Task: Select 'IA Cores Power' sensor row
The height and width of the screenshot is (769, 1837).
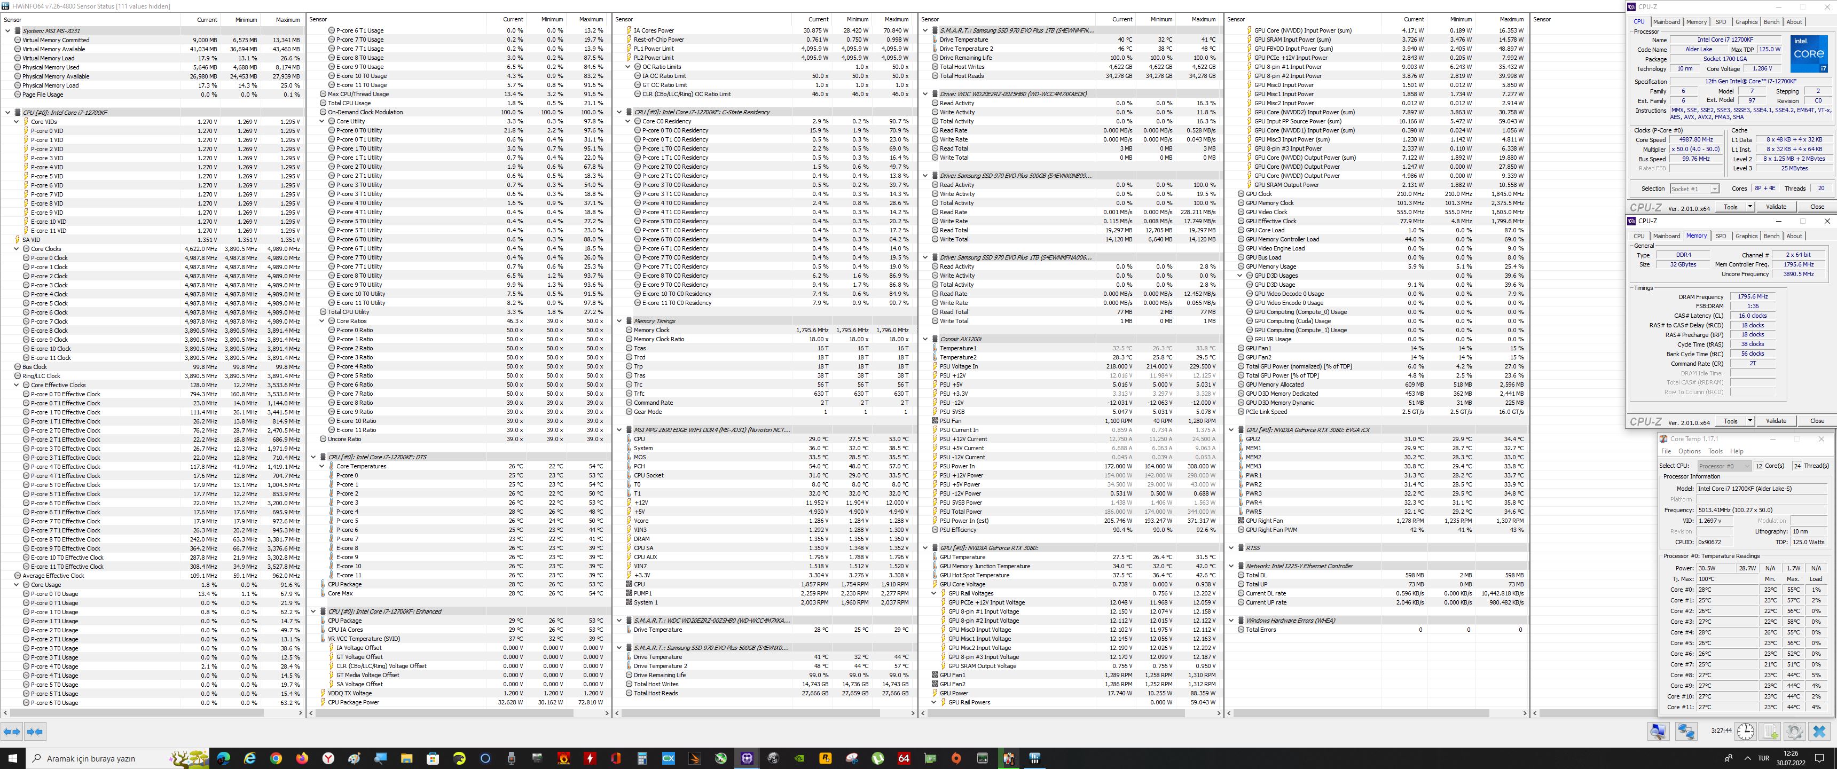Action: [764, 30]
